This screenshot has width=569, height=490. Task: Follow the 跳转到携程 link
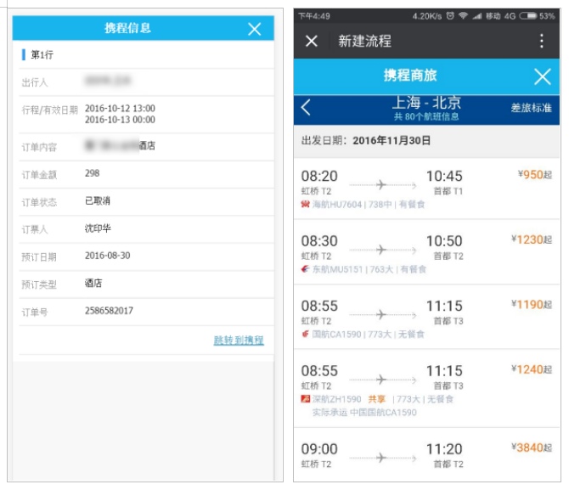pyautogui.click(x=239, y=340)
